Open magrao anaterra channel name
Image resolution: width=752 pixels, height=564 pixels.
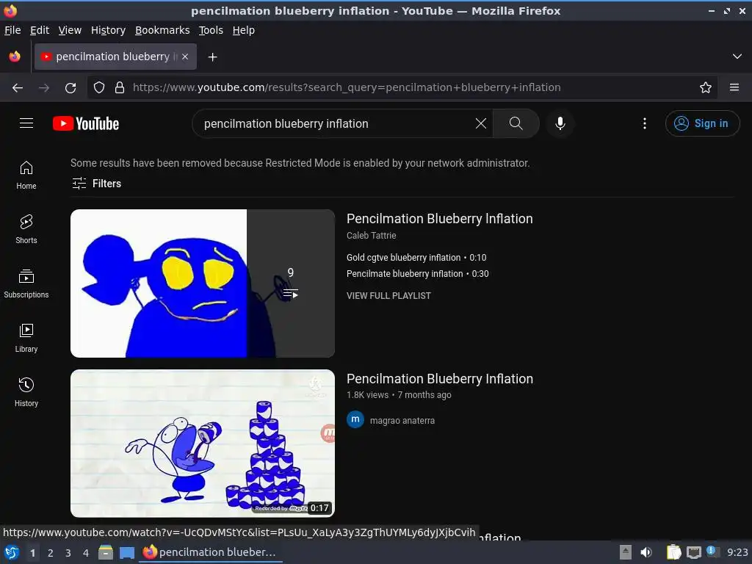[x=402, y=421]
